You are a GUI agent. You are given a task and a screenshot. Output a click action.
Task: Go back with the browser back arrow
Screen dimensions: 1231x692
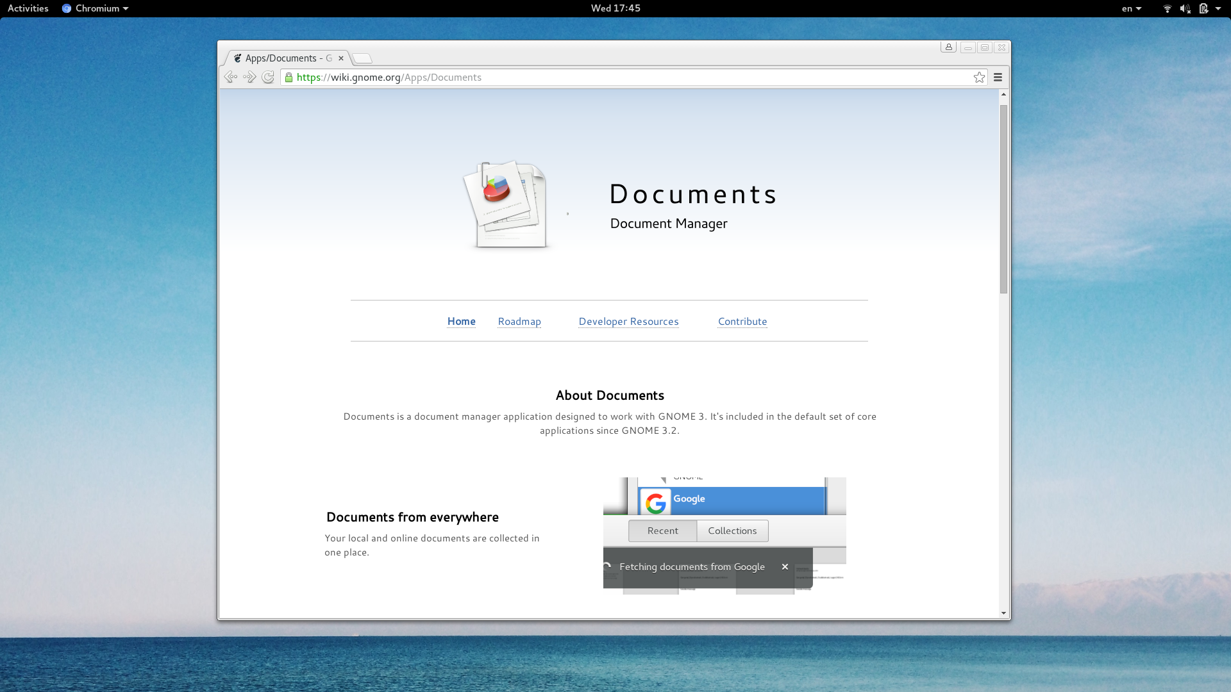point(231,78)
